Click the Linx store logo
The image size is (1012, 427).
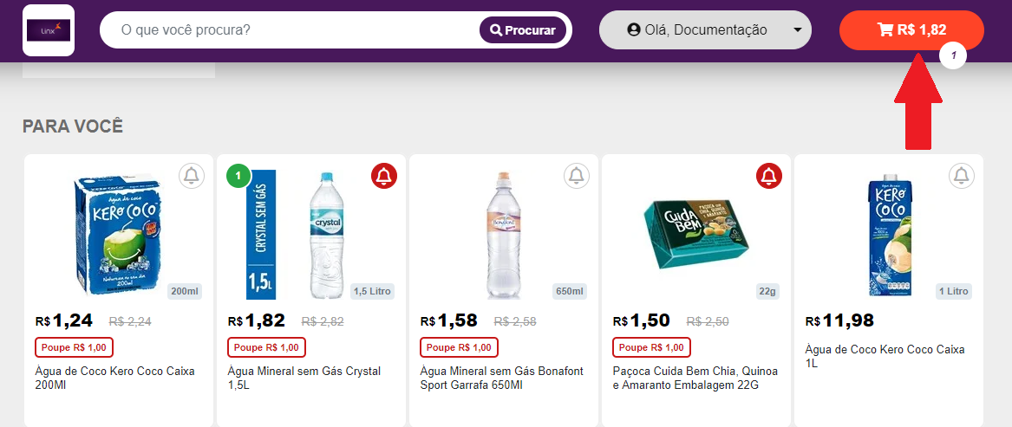(49, 30)
